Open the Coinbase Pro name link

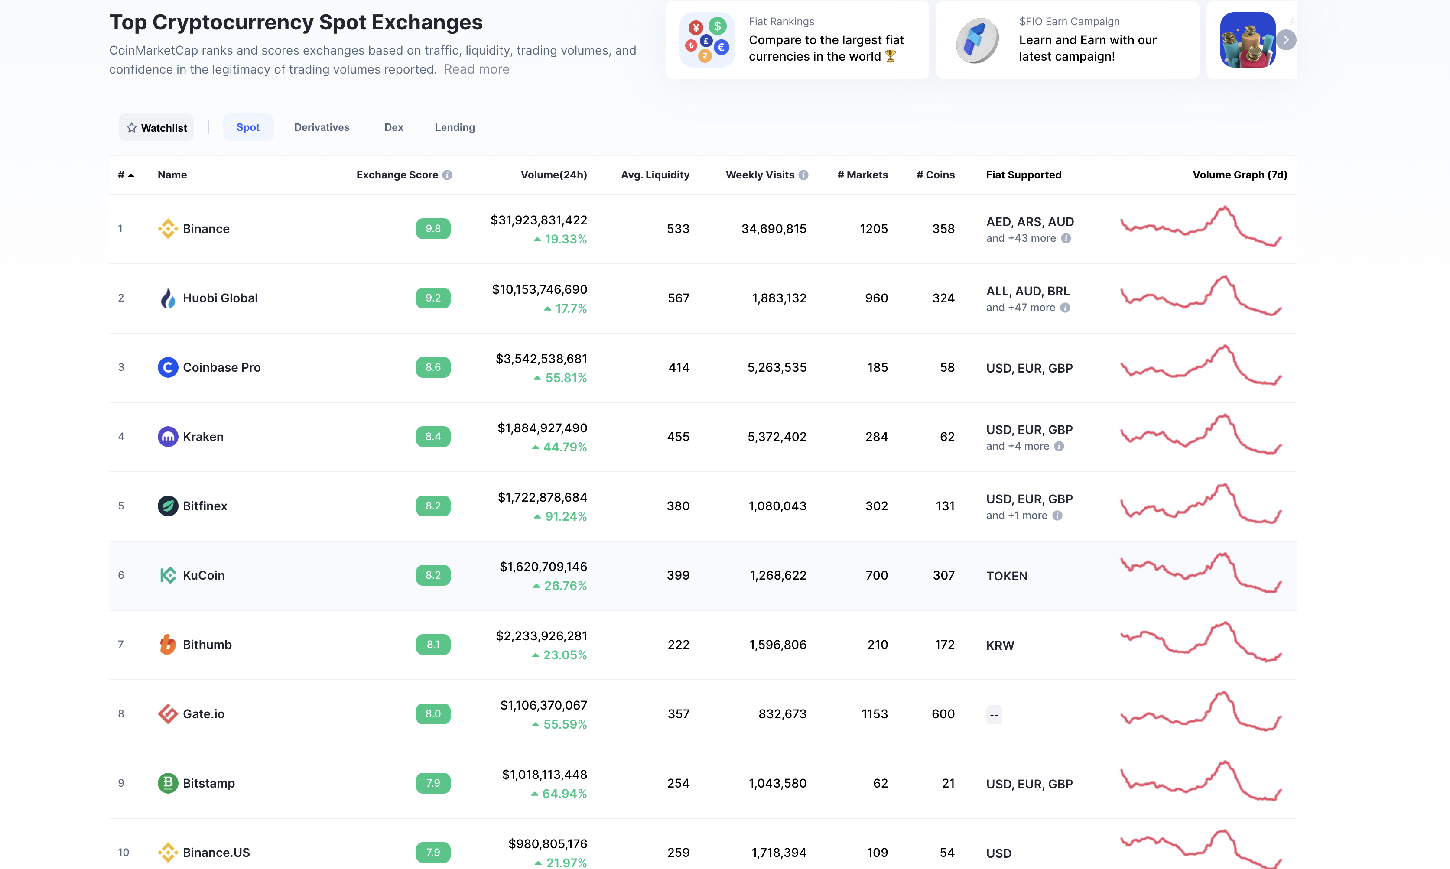[x=221, y=367]
